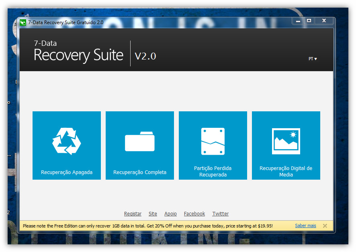Open the Site link
The width and height of the screenshot is (356, 252).
[153, 214]
